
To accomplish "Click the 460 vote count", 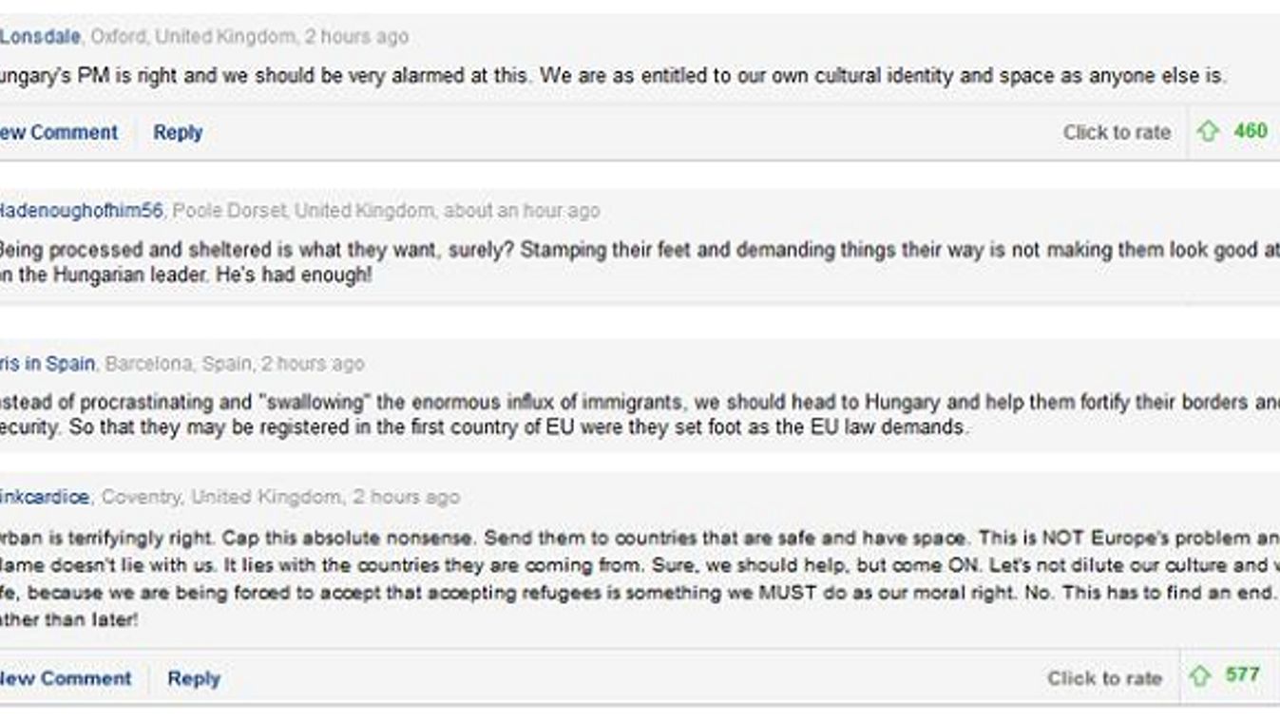I will click(x=1251, y=131).
